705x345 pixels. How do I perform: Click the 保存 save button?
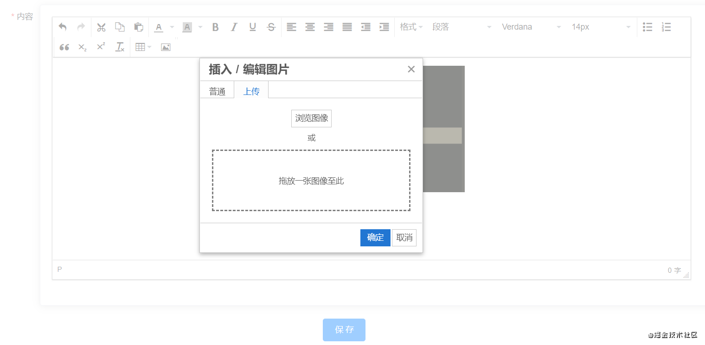click(344, 330)
